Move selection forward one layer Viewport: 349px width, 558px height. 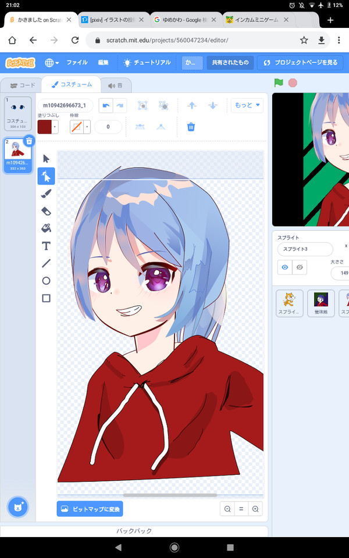pyautogui.click(x=192, y=105)
